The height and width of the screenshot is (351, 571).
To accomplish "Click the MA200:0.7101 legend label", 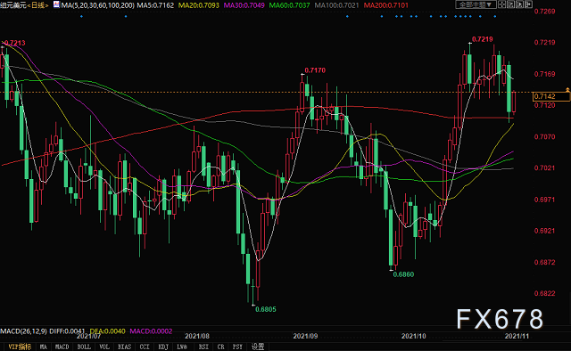I will pos(386,5).
